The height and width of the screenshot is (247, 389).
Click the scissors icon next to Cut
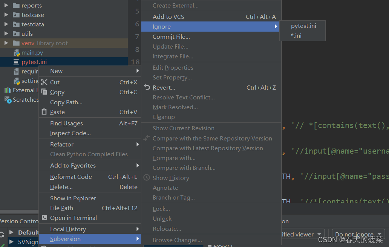[x=44, y=82]
